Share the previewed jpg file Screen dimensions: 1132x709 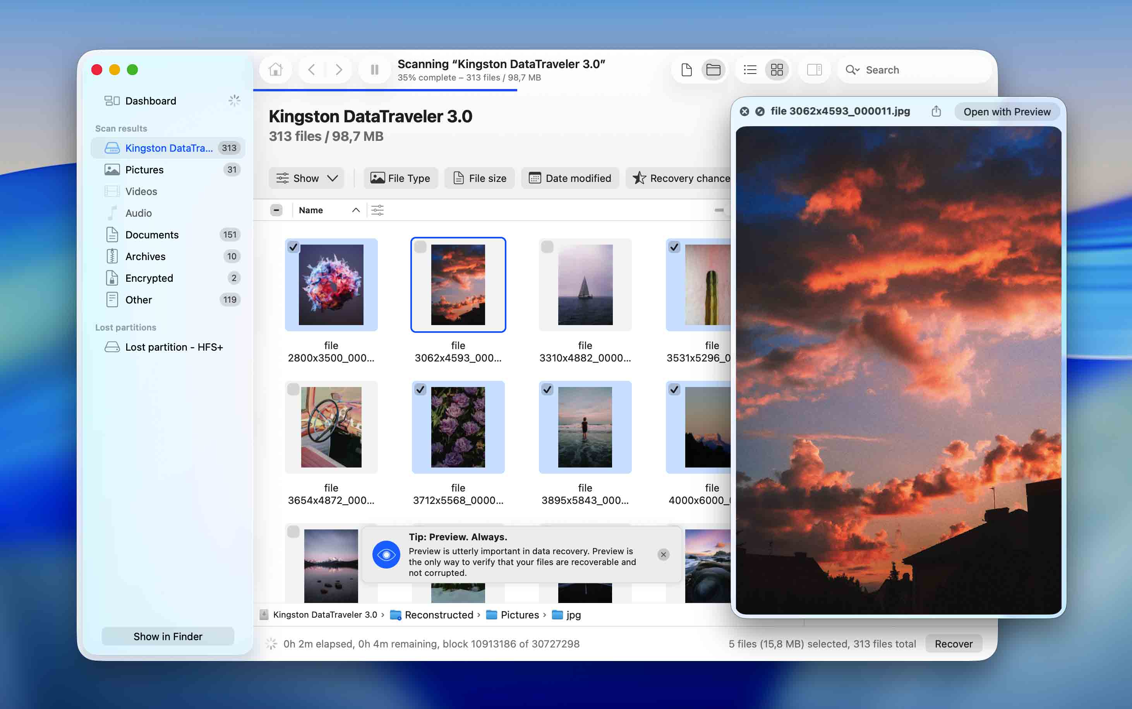point(936,111)
